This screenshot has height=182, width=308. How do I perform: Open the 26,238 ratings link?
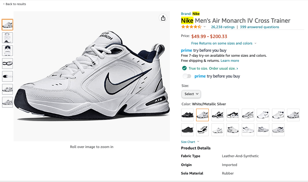223,27
